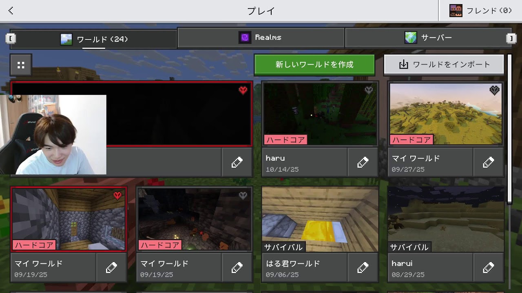
Task: Toggle heart on savanna 09/27/25 world
Action: tap(494, 90)
